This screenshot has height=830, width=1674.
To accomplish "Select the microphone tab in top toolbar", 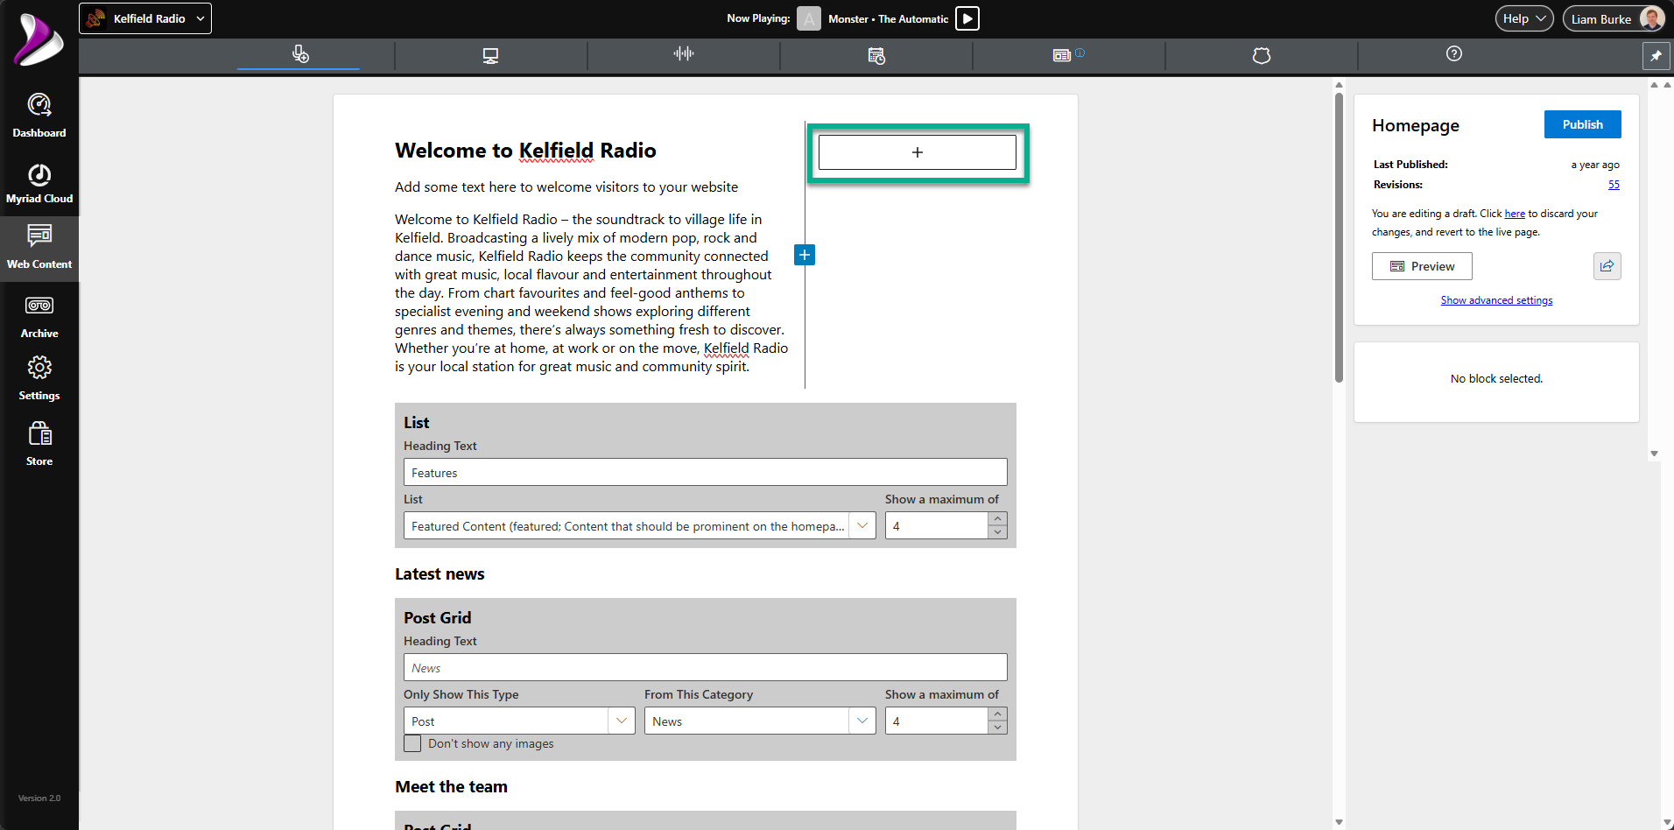I will point(299,54).
